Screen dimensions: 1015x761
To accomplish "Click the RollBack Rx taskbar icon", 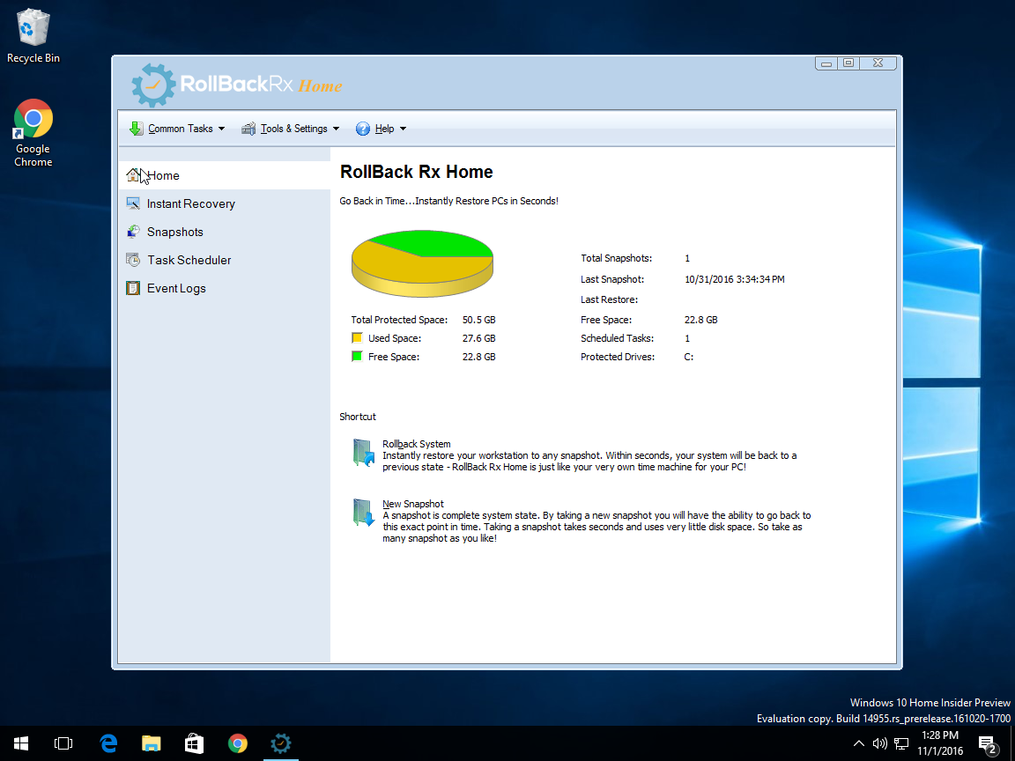I will (x=281, y=743).
